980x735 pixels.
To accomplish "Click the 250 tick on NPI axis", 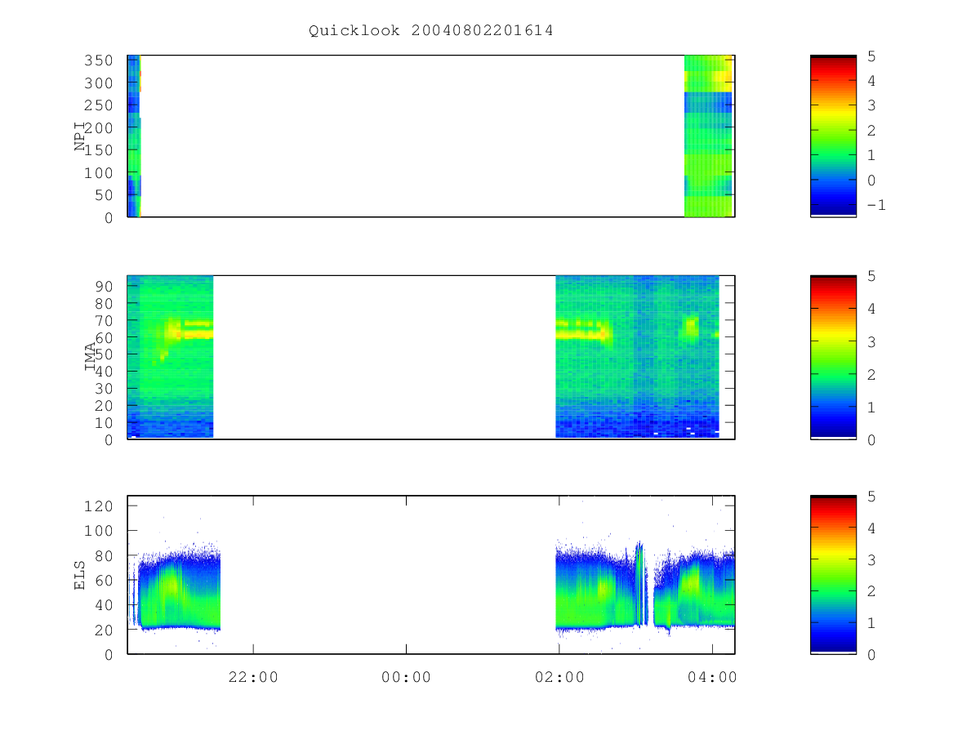I will tap(100, 106).
